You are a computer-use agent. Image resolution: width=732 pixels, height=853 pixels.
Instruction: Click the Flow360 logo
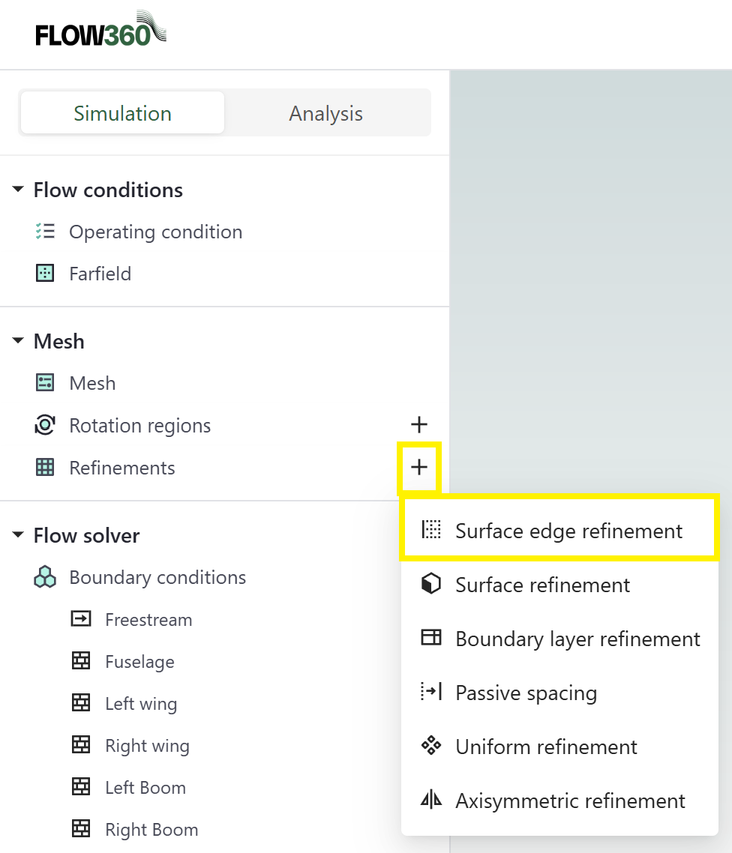click(x=100, y=31)
